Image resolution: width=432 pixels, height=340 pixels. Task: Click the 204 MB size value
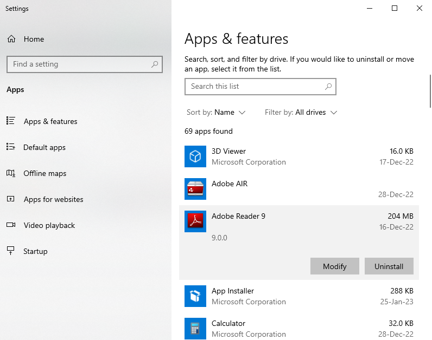pyautogui.click(x=401, y=216)
